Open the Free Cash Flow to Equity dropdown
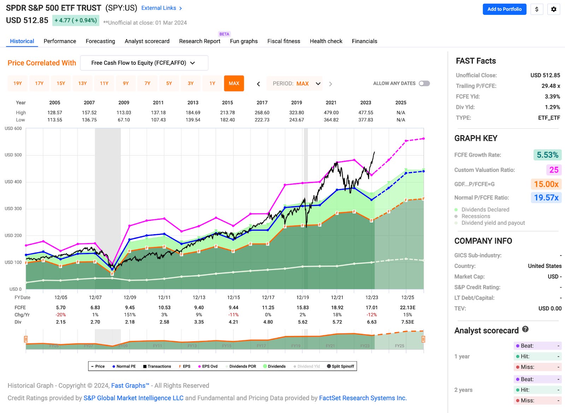The image size is (565, 413). click(144, 63)
